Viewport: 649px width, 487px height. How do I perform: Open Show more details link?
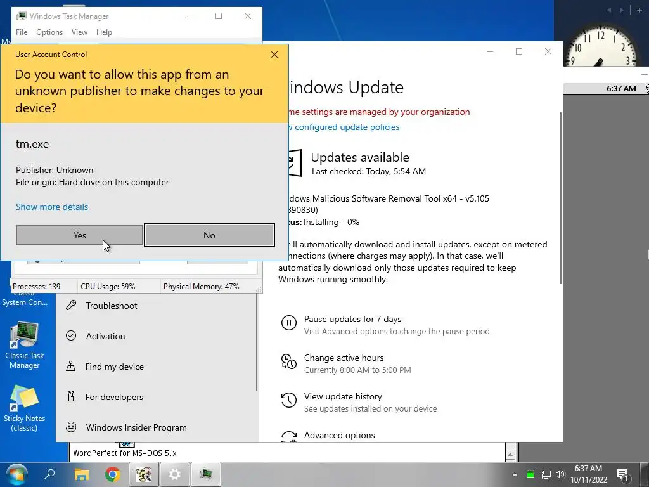tap(52, 207)
